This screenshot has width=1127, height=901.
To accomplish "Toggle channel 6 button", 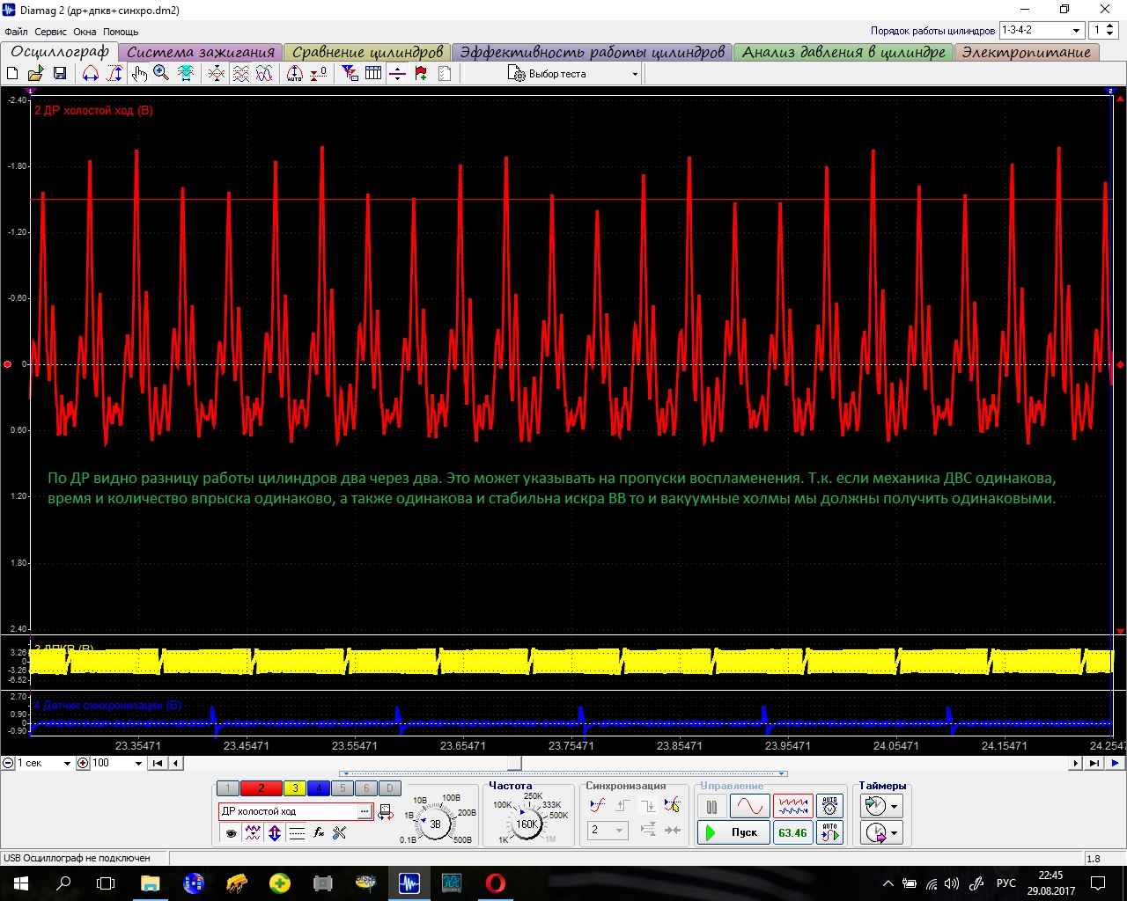I will 366,788.
